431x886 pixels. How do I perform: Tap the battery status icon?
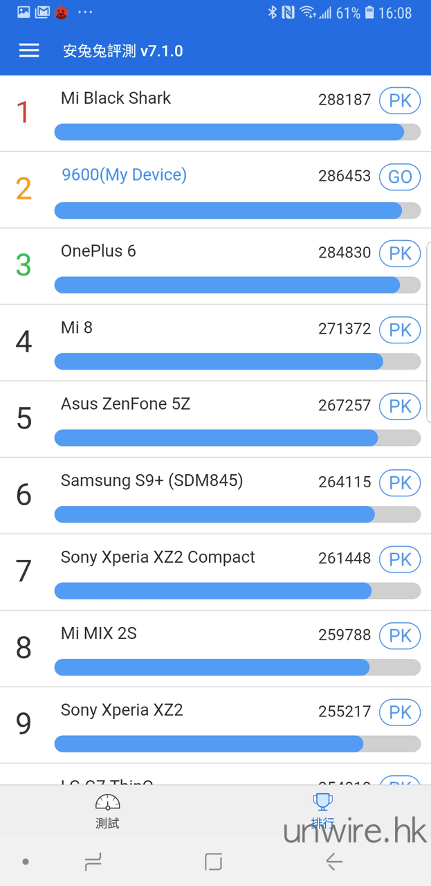[x=369, y=12]
